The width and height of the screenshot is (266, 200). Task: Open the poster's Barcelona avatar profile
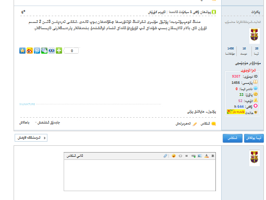(x=255, y=35)
